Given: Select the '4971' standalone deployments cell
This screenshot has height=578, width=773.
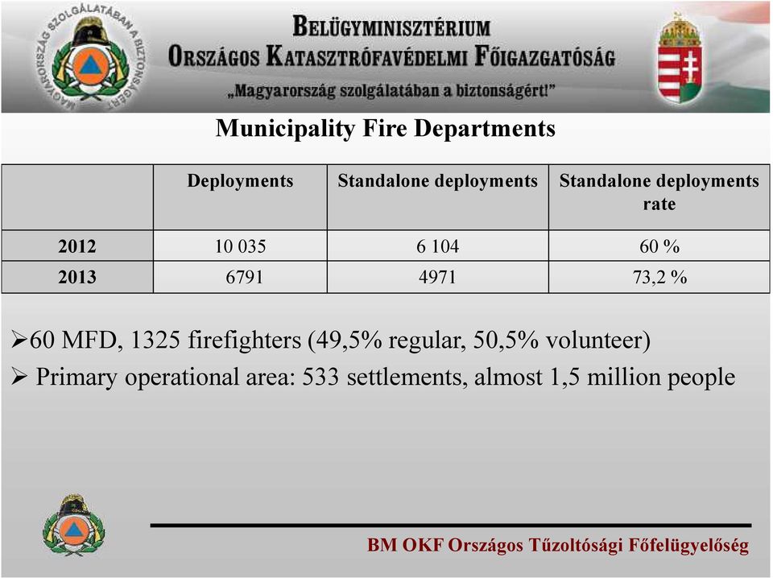Looking at the screenshot, I should tap(438, 277).
